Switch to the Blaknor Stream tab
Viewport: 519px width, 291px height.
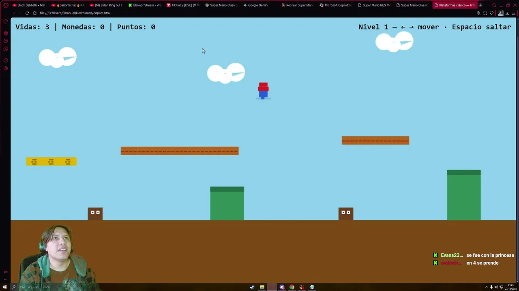(x=145, y=5)
